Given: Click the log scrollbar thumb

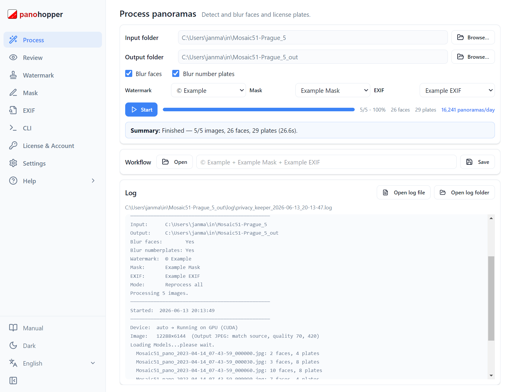Looking at the screenshot, I should click(491, 298).
